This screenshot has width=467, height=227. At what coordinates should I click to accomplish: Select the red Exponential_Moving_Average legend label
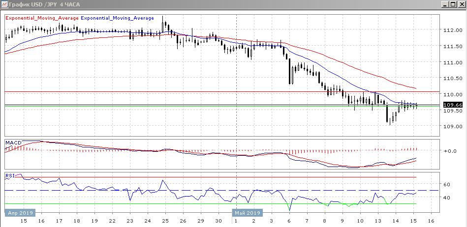tap(42, 18)
